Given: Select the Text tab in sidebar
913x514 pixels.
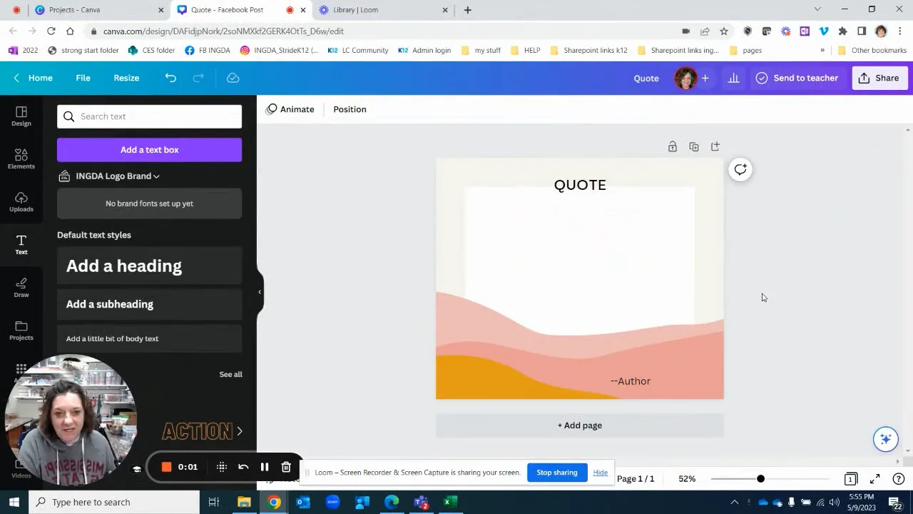Looking at the screenshot, I should 21,244.
